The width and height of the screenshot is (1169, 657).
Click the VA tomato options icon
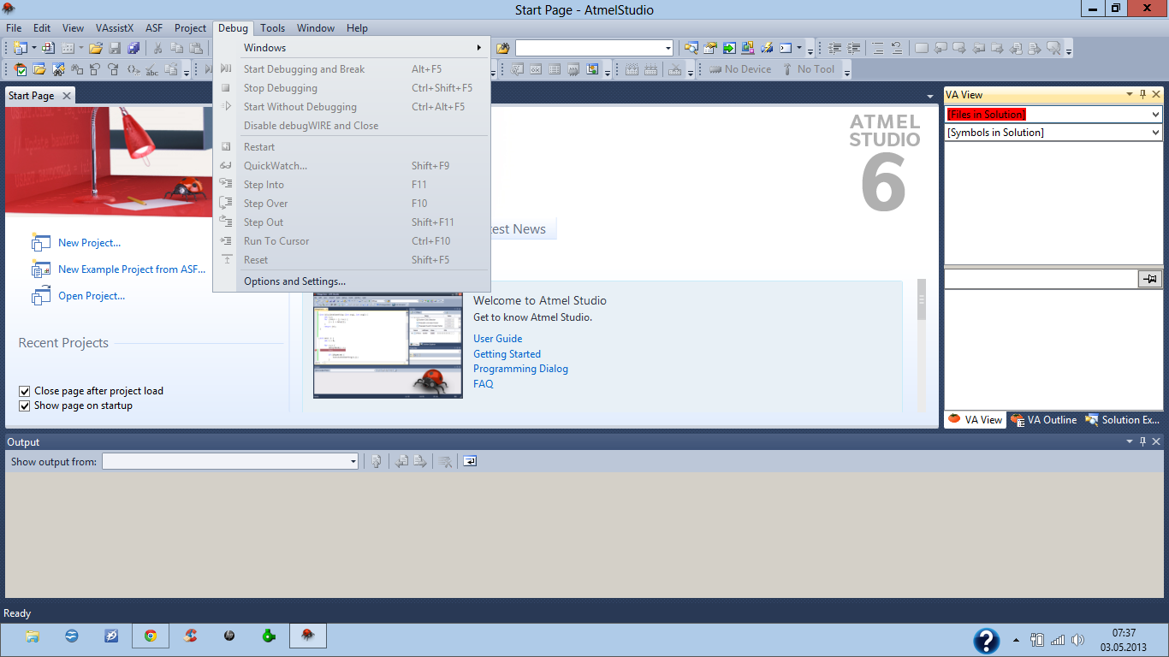pos(21,69)
